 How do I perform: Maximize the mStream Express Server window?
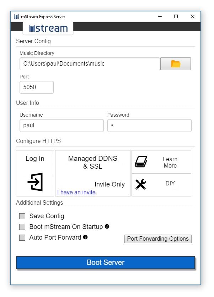176,16
